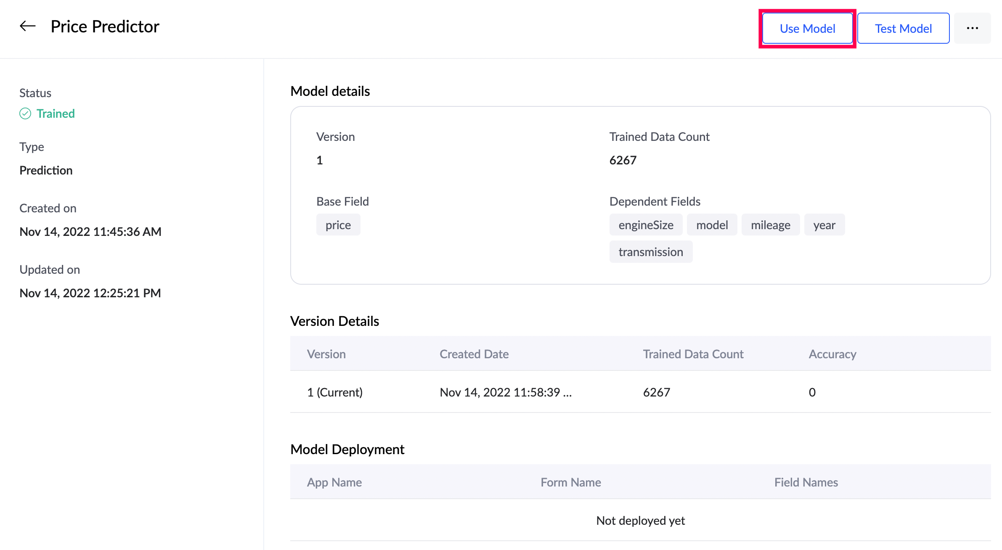Select the price base field tag
The height and width of the screenshot is (550, 1002).
[x=338, y=225]
